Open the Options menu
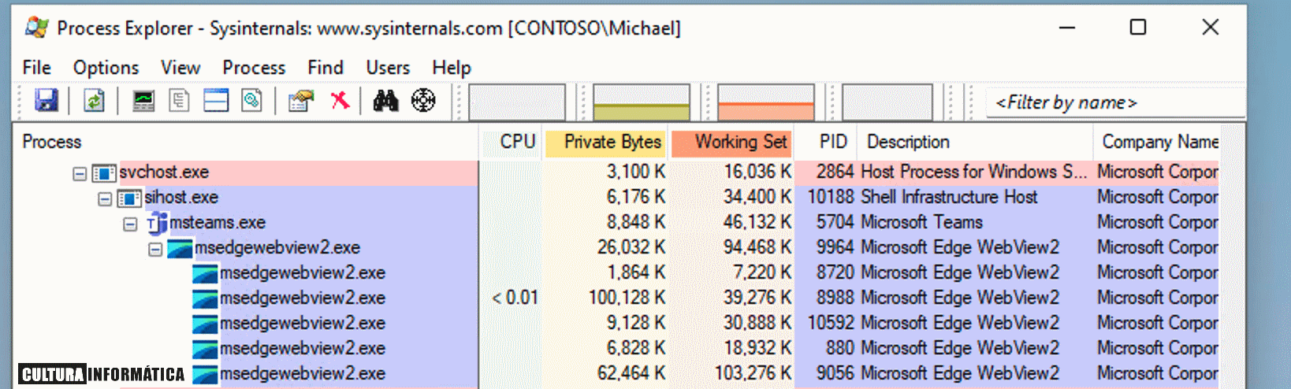 pos(106,68)
